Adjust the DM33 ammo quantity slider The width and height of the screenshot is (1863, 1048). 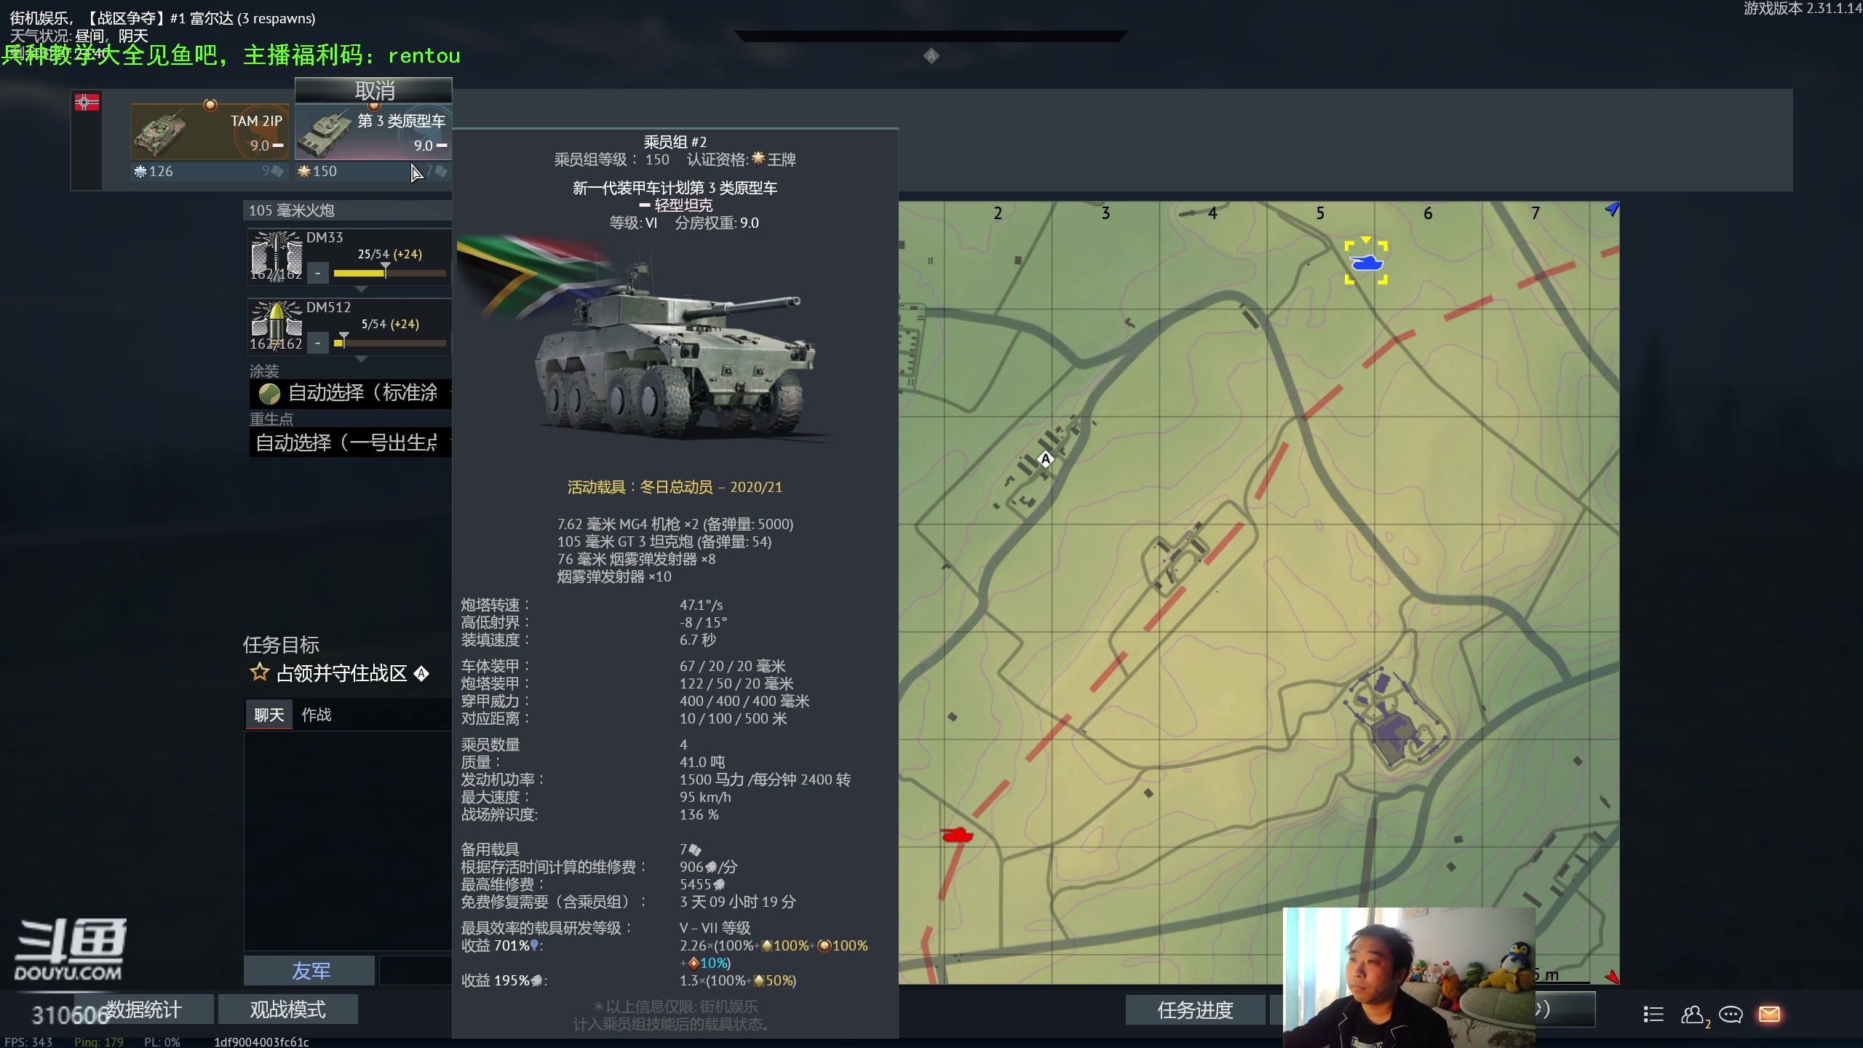click(x=389, y=274)
